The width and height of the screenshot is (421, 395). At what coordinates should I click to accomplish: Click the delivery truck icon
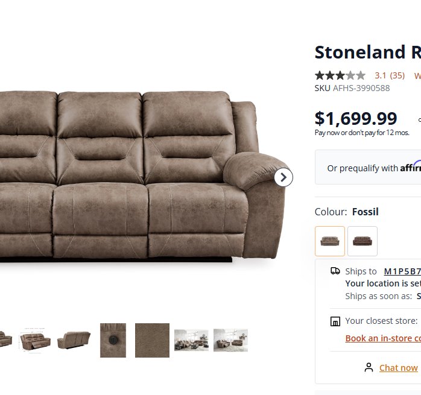(x=335, y=271)
